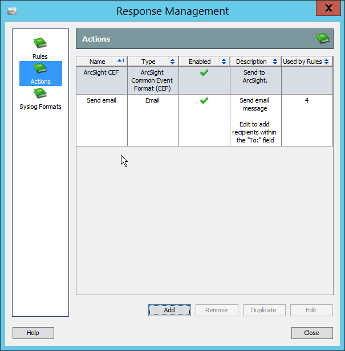Select the ArcSight CEF action row
The image size is (345, 351).
pos(102,80)
